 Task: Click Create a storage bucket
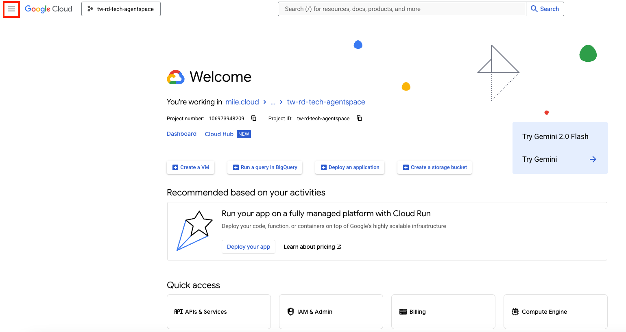[434, 167]
